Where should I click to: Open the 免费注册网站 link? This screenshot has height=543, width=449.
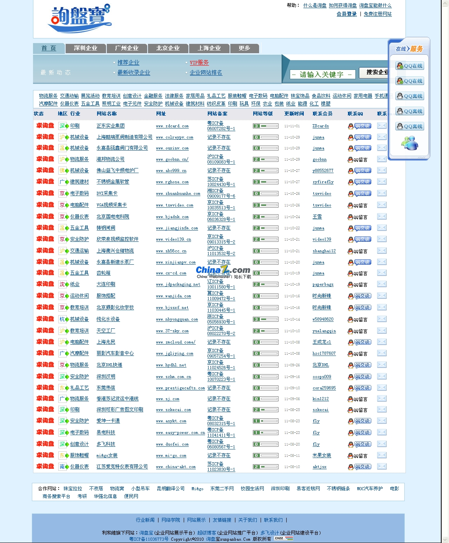[377, 14]
